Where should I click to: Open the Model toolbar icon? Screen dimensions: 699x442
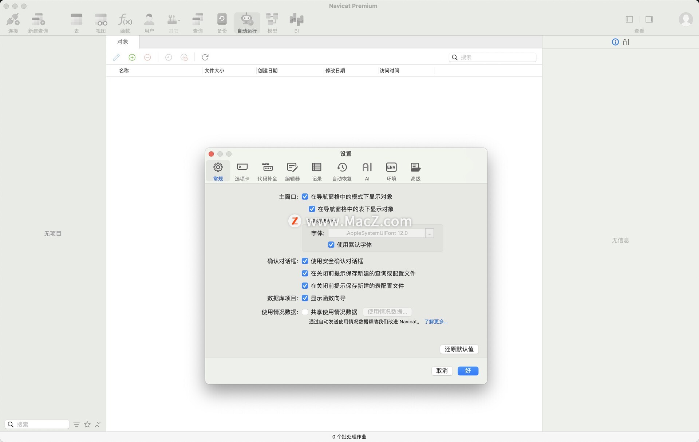tap(272, 23)
